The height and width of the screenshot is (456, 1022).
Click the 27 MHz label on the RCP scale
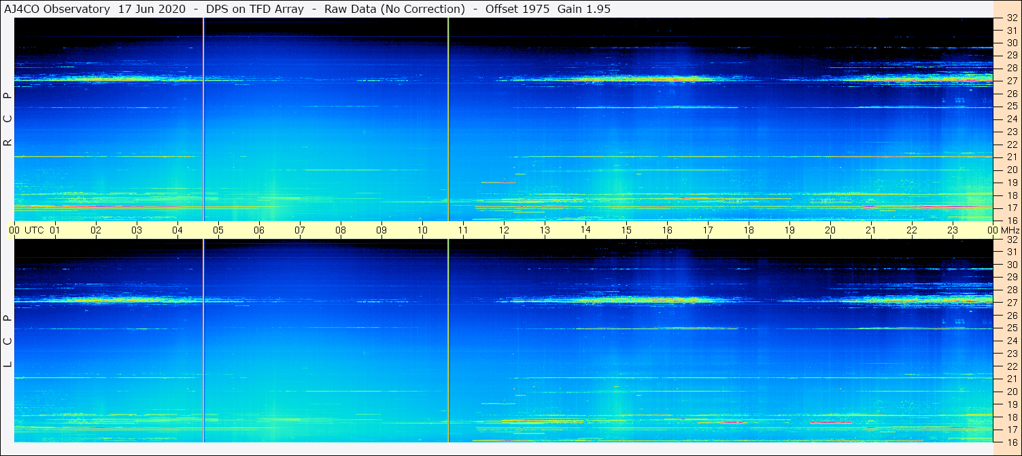[x=1011, y=81]
